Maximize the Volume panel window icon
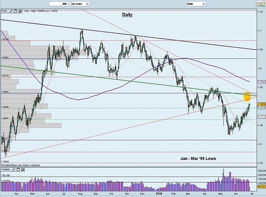 click(x=18, y=169)
